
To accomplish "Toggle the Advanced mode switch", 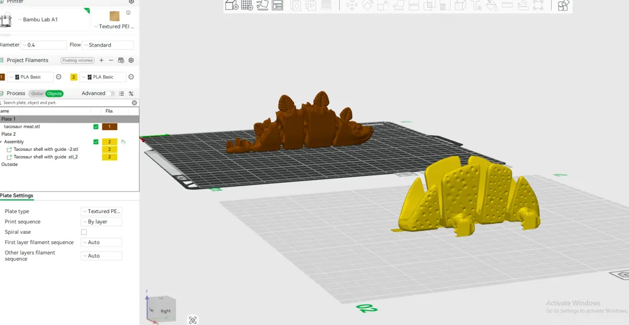I will coord(110,94).
